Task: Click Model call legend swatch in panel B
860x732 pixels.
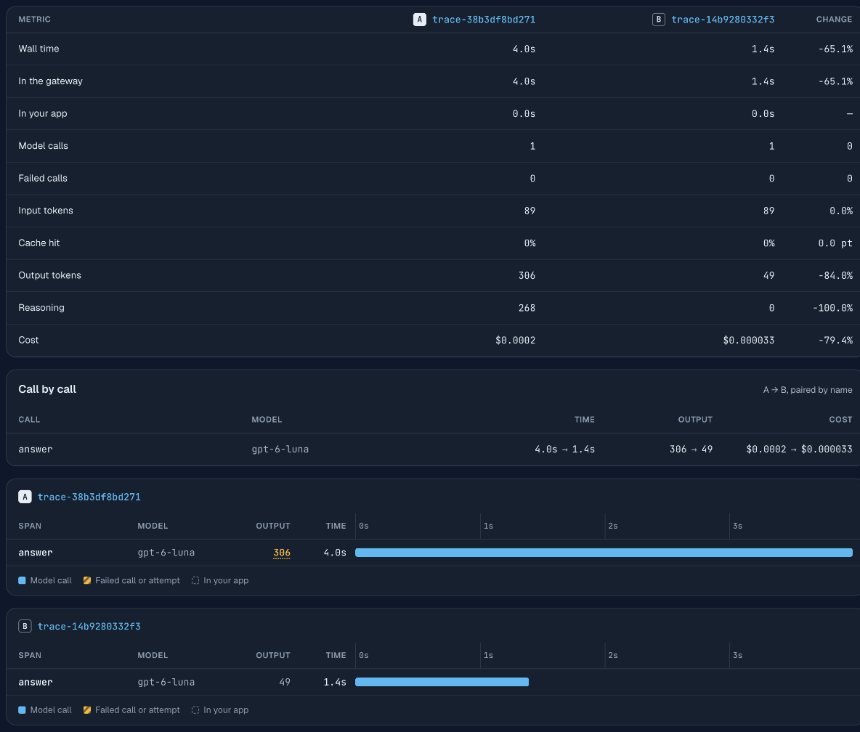Action: pos(22,710)
